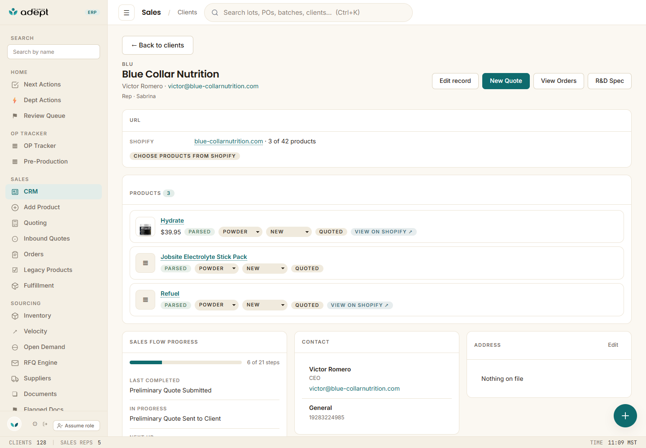The height and width of the screenshot is (448, 646).
Task: Open Jobsite Electrolyte Stick Pack NEW dropdown
Action: (x=265, y=268)
